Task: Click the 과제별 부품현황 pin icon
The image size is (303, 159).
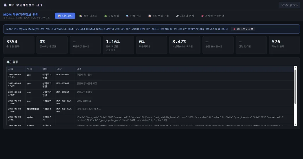Action: 202,16
